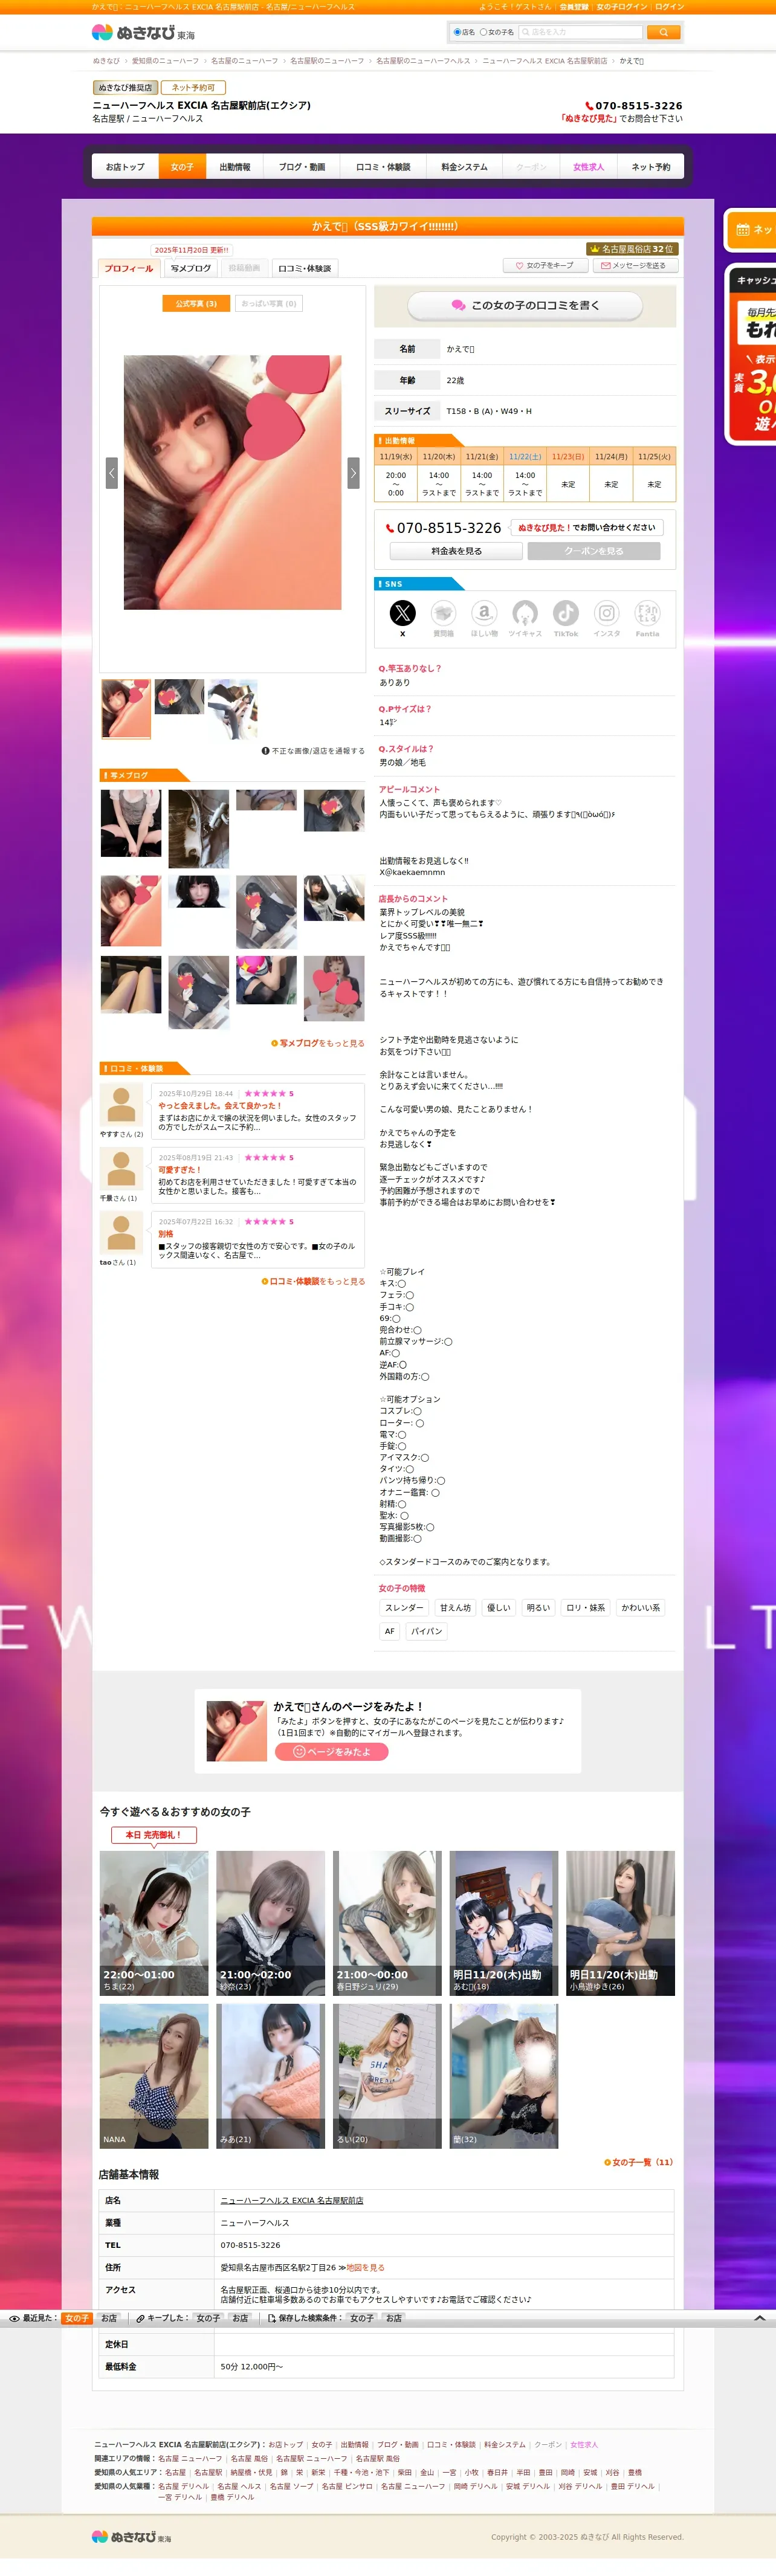Open review titled やっと会えました。会えて良かった!

220,1106
